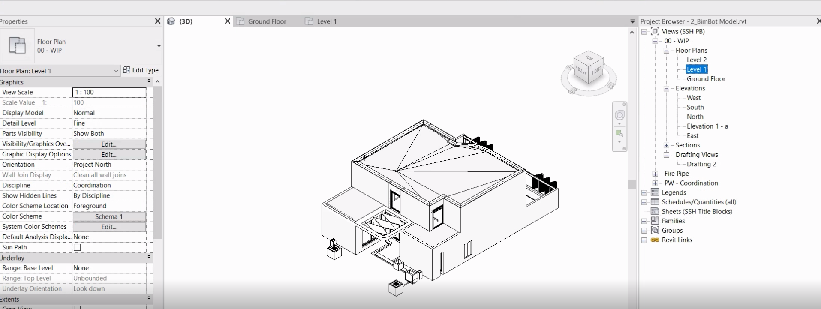
Task: Click the View Scale 1 : 100 field
Action: click(x=109, y=92)
